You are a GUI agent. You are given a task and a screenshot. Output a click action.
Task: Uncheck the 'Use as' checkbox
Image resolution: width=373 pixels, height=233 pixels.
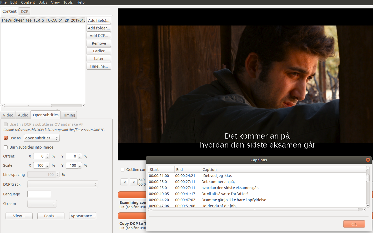coord(6,138)
